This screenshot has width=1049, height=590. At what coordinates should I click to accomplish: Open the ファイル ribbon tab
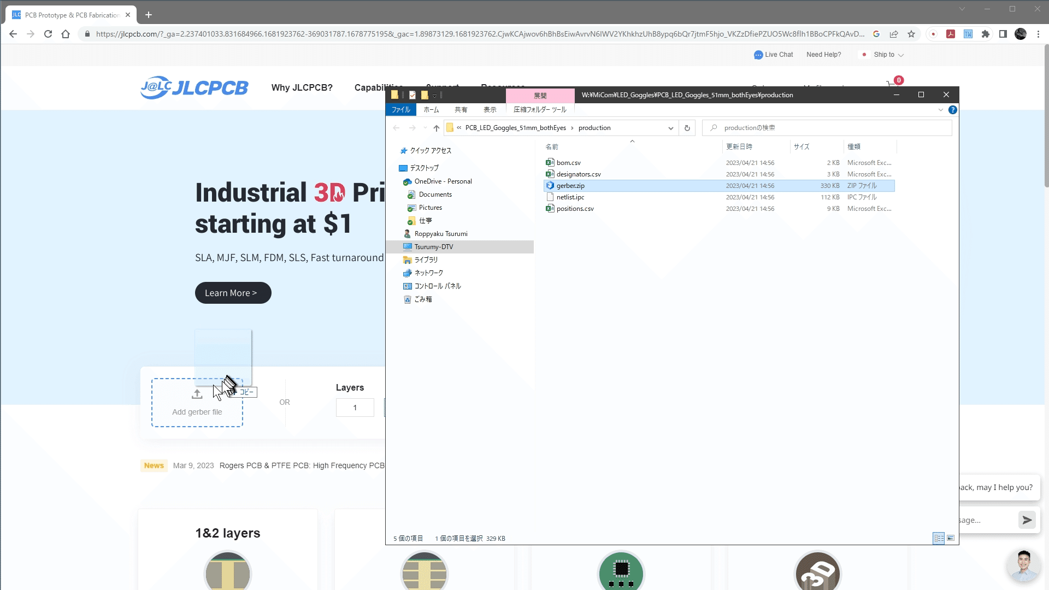[x=400, y=110]
